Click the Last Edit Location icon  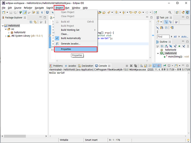(x=131, y=12)
